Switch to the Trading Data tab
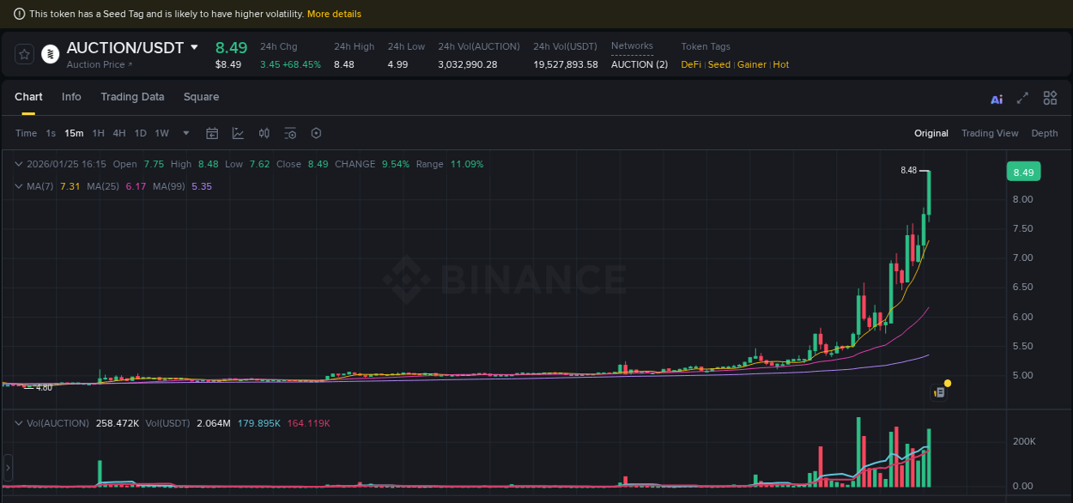 click(132, 97)
